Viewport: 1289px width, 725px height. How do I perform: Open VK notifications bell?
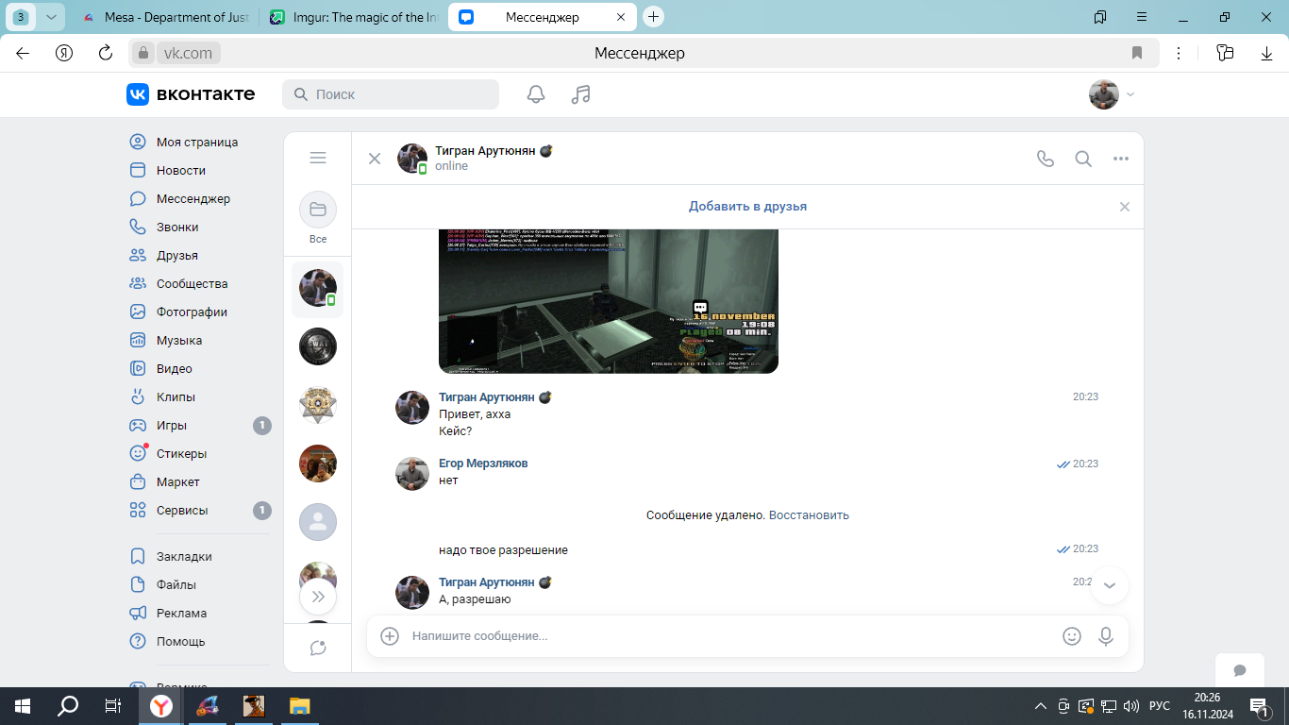point(536,94)
